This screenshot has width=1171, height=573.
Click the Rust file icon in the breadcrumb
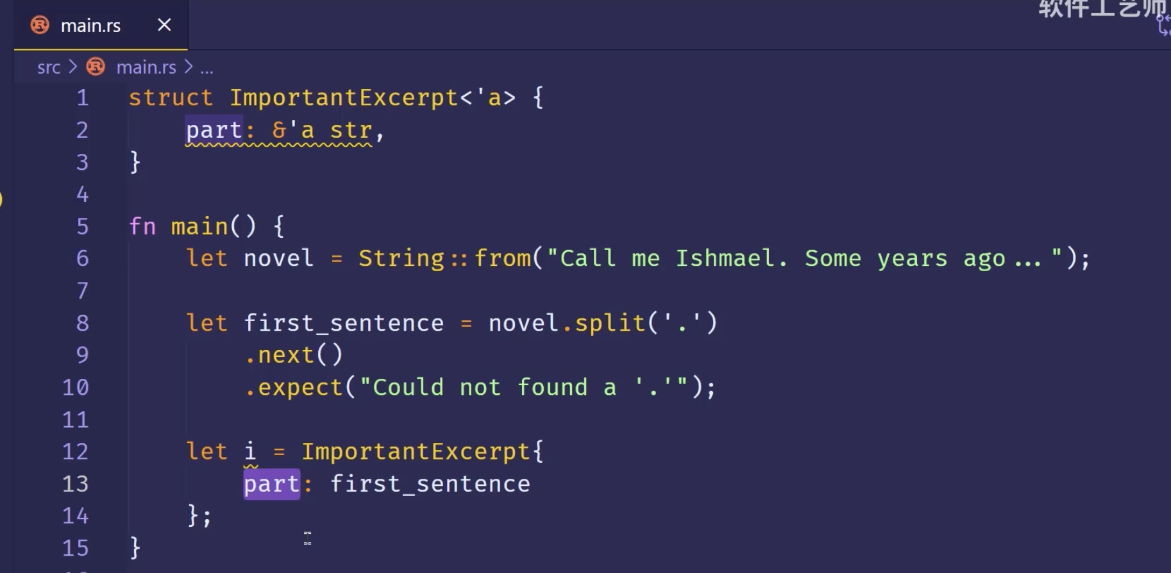[x=96, y=67]
